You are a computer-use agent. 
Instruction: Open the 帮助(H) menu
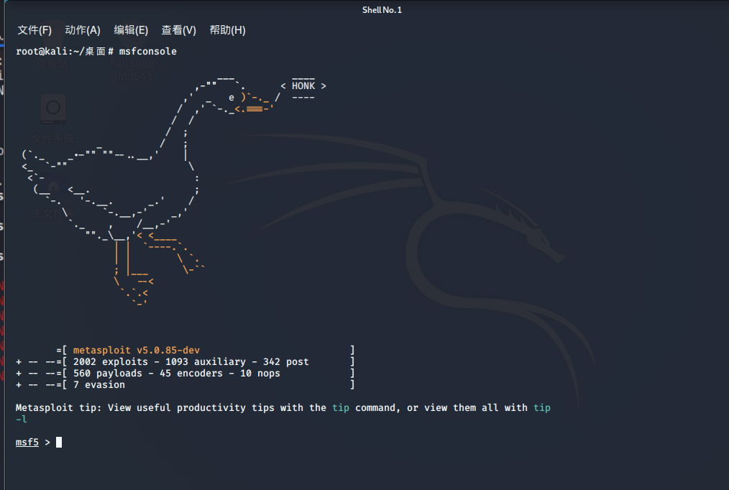click(x=227, y=30)
